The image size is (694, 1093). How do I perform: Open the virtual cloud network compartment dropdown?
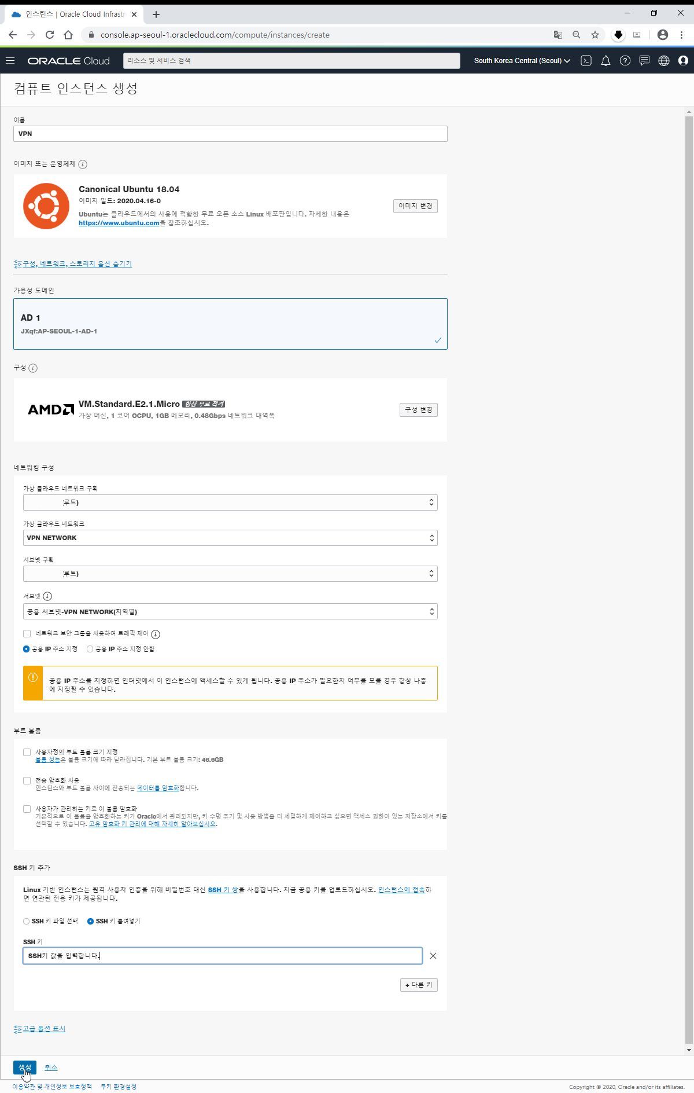pyautogui.click(x=230, y=503)
